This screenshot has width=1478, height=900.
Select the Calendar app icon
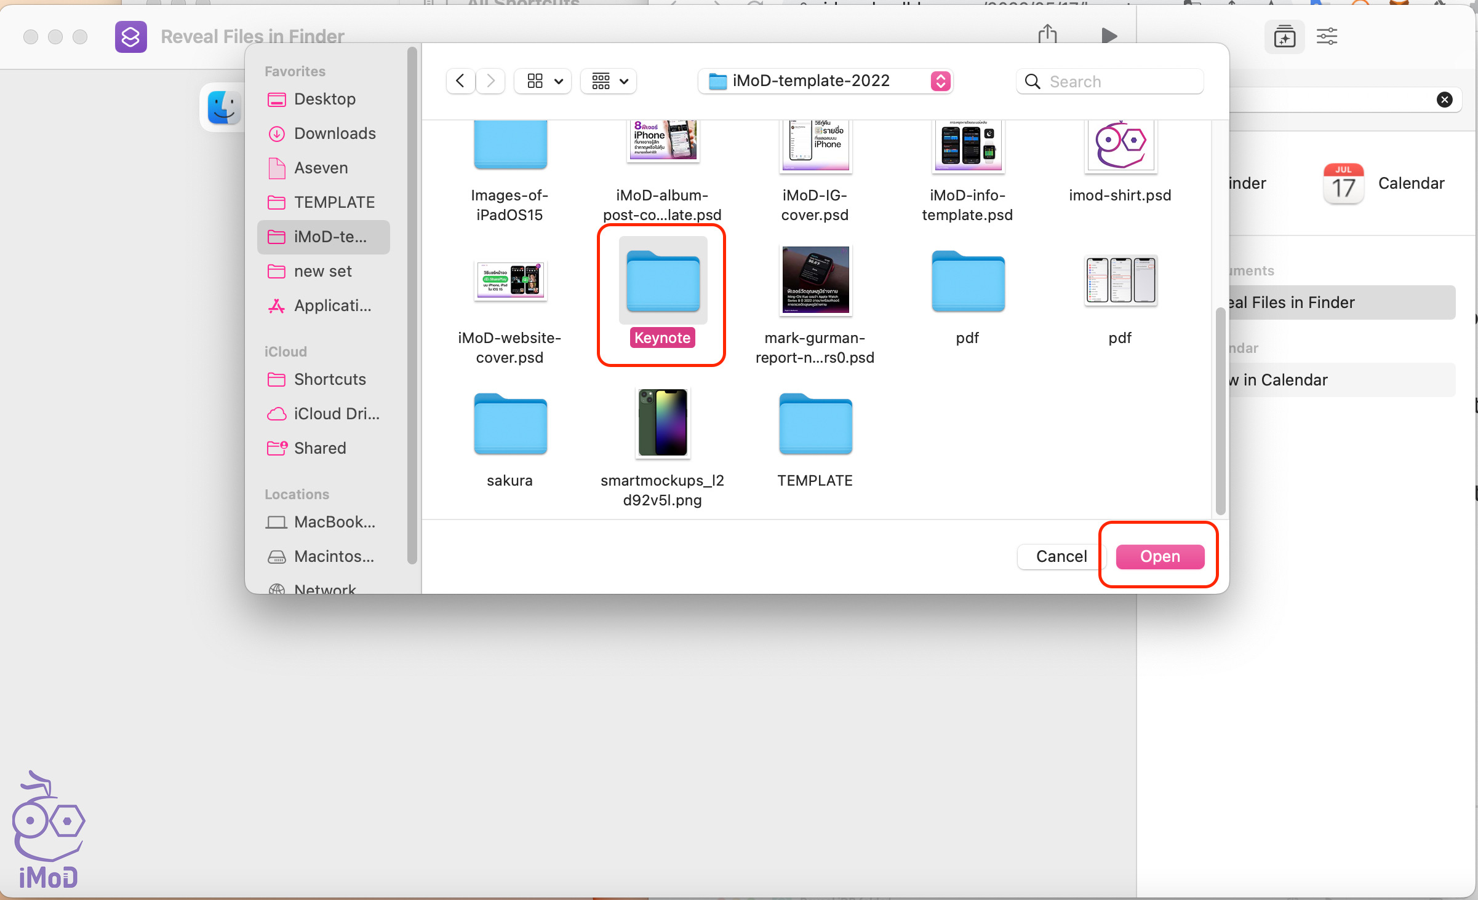tap(1343, 183)
